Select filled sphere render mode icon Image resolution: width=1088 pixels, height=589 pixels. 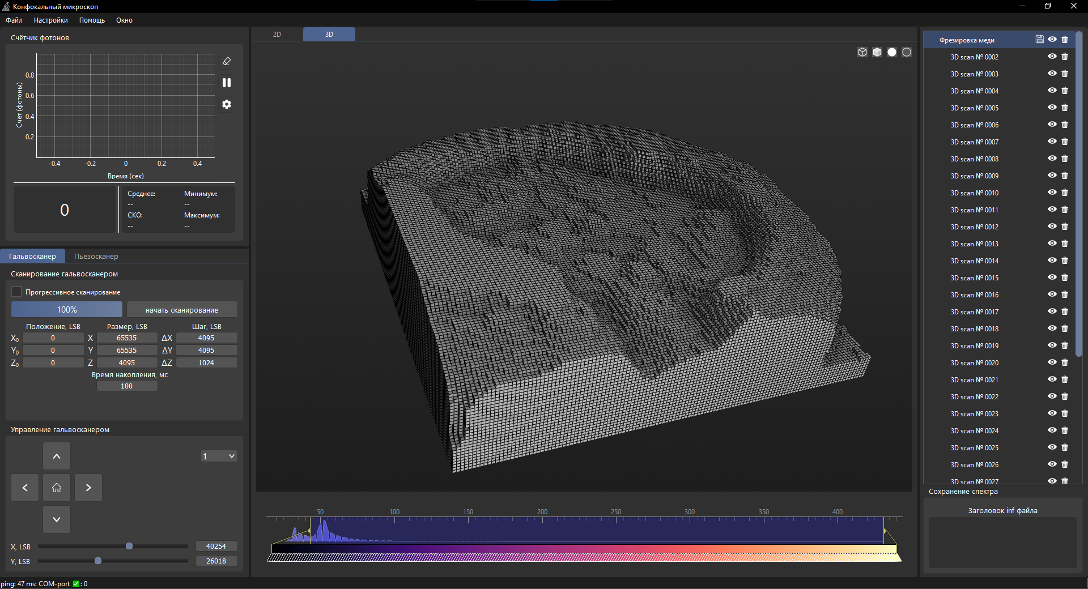(x=892, y=52)
